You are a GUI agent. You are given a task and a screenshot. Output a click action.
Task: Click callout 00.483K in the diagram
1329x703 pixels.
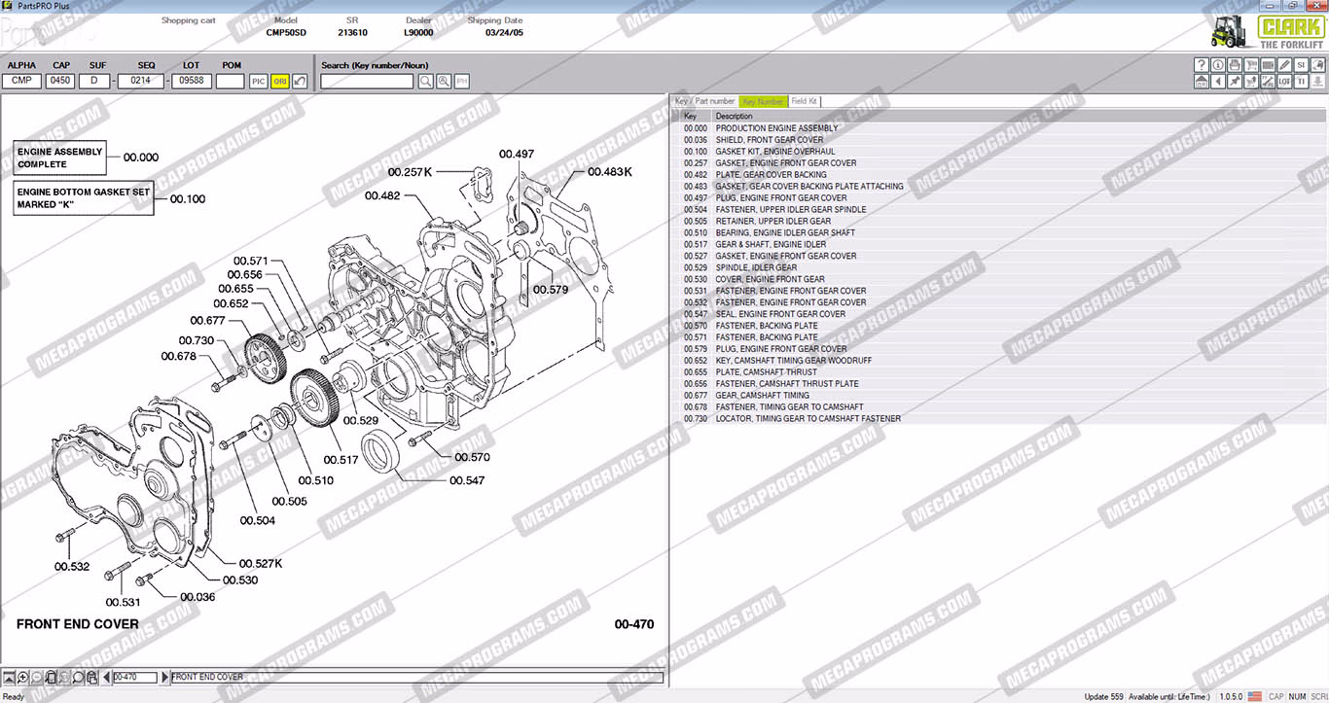coord(610,171)
